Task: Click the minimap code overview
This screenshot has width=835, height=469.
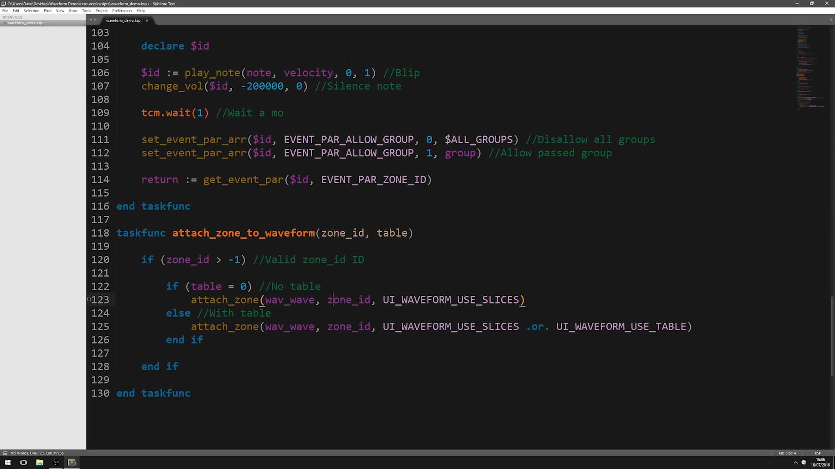Action: click(811, 68)
